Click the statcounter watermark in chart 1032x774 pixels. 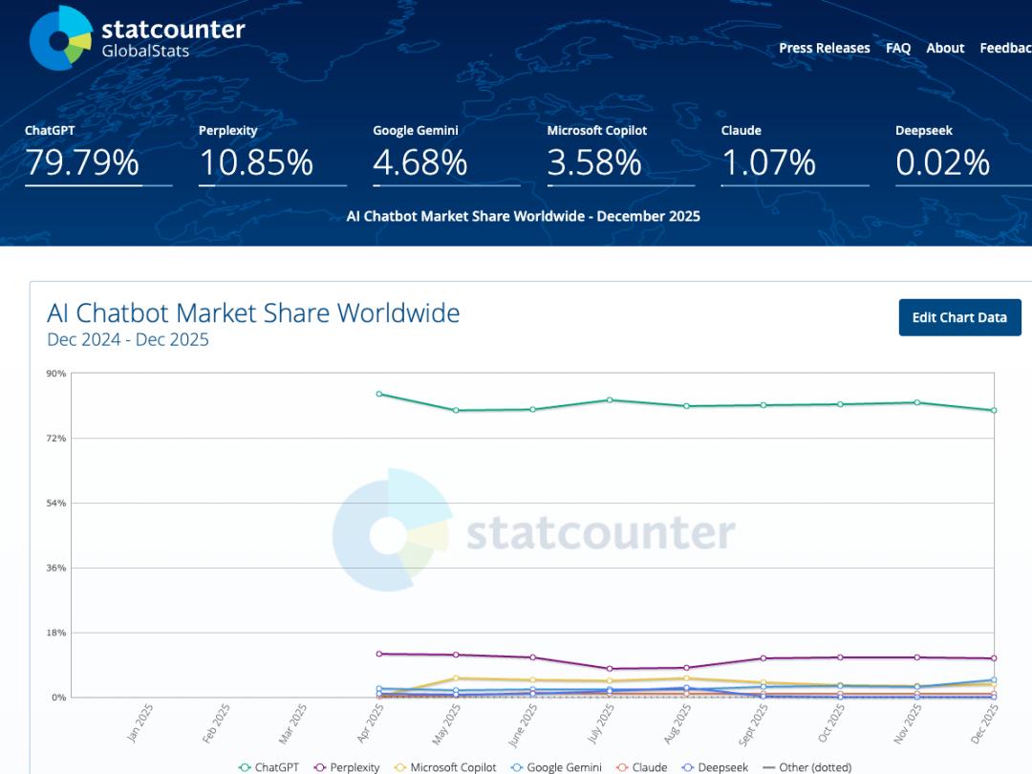point(535,531)
